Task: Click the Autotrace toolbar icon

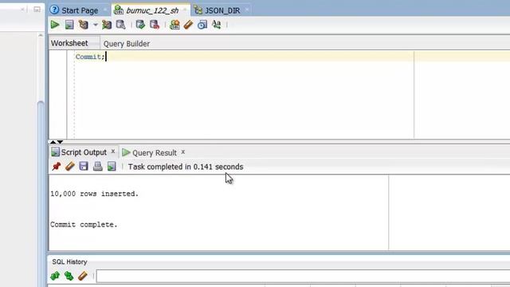Action: pos(107,25)
